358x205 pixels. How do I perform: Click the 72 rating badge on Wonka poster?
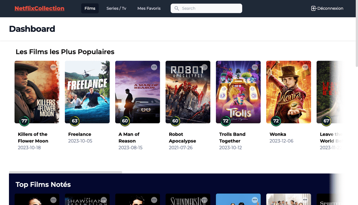[276, 121]
